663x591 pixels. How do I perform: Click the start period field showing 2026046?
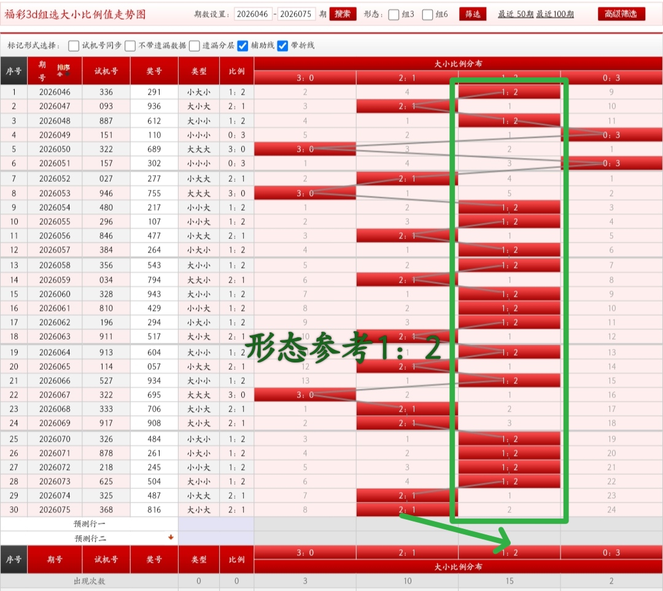(252, 14)
